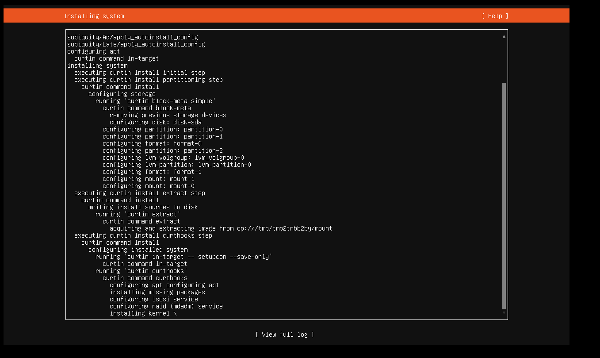The image size is (600, 358).
Task: Select the 'subiquity/Late/apply_autoinstall_config' log line
Action: click(x=136, y=44)
